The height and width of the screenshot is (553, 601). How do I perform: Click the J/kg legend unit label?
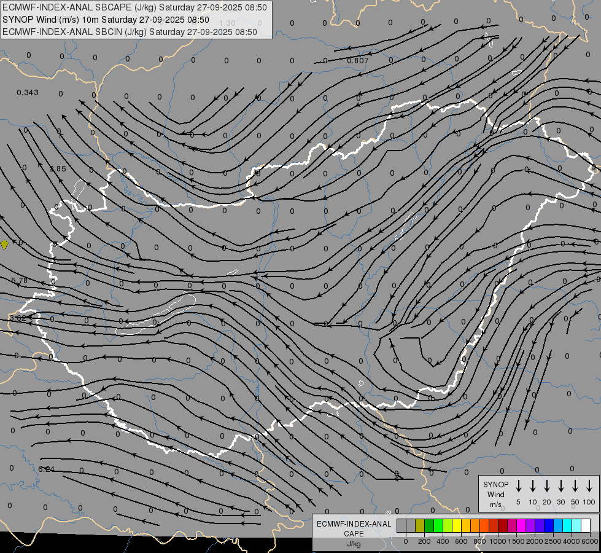coord(354,544)
